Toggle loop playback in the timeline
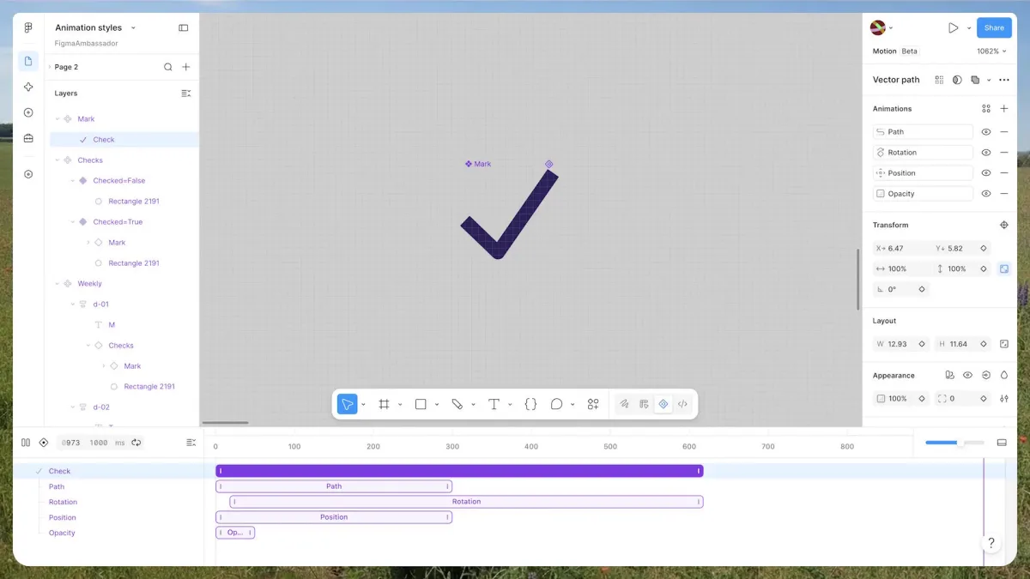 click(136, 443)
